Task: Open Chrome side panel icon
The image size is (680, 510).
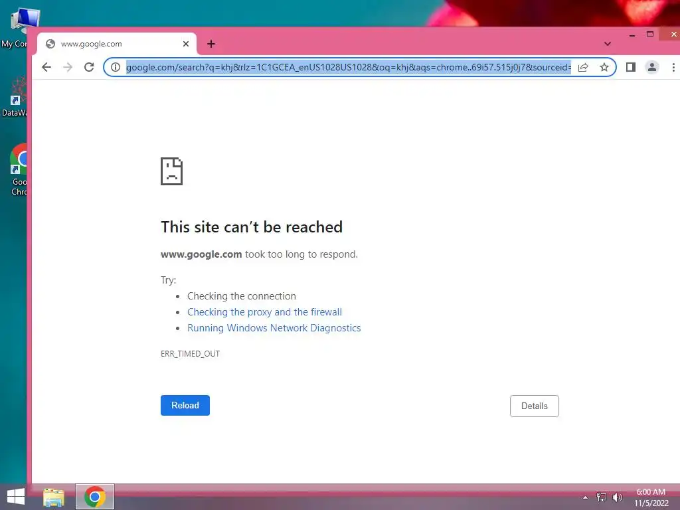Action: click(x=631, y=67)
